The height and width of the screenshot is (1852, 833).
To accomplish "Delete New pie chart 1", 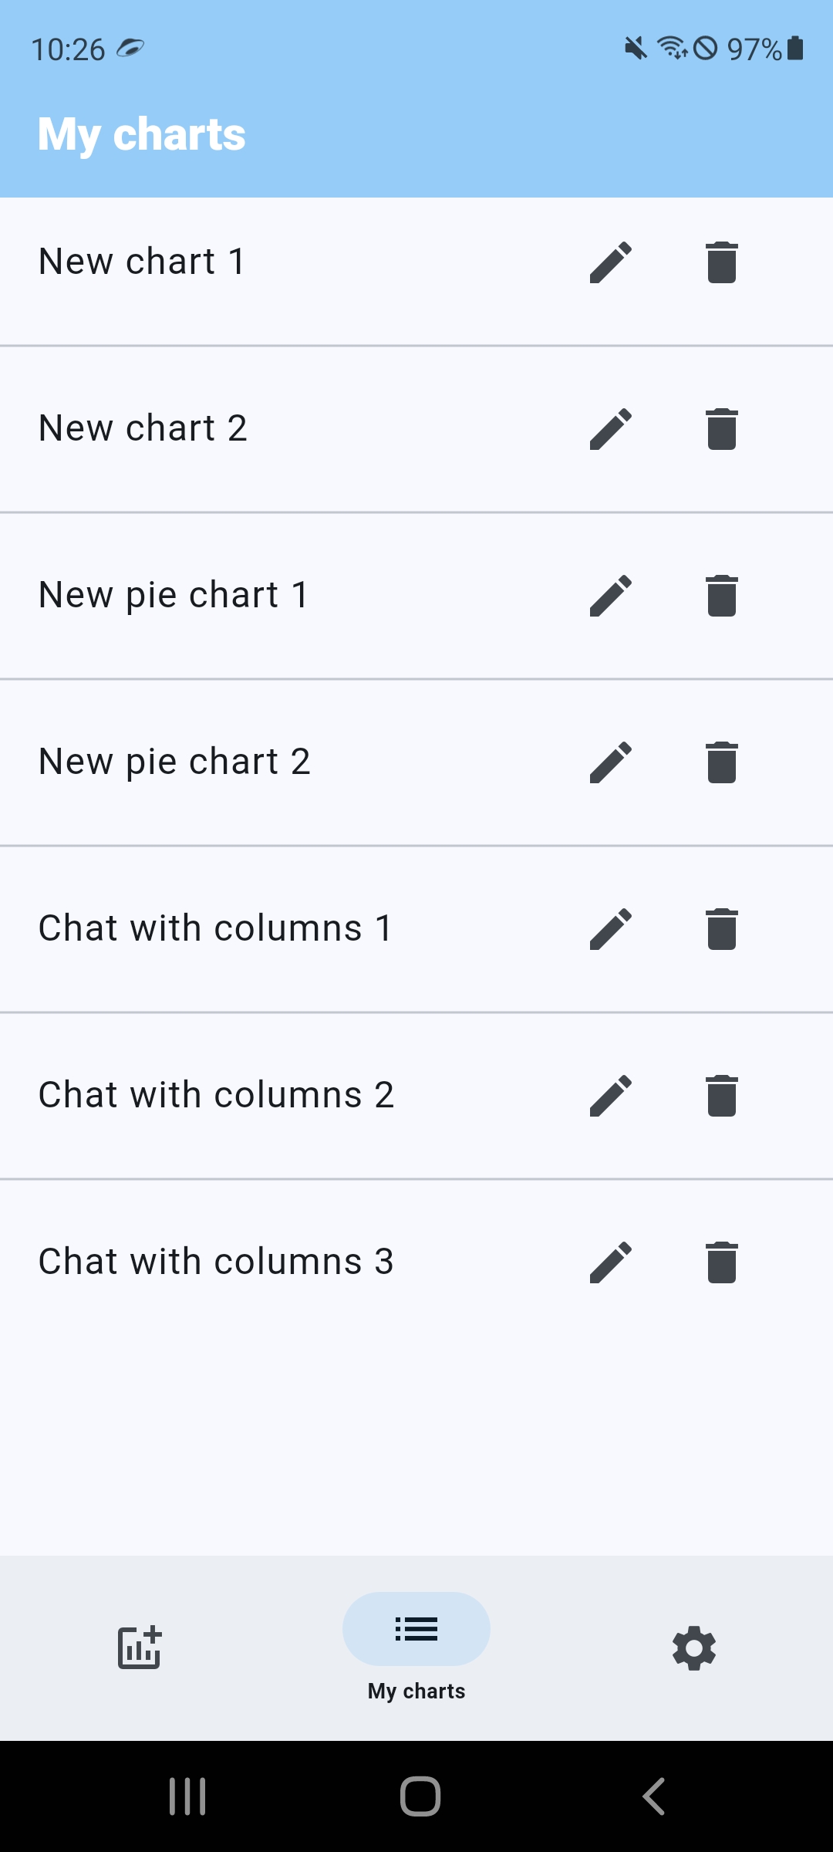I will 722,596.
